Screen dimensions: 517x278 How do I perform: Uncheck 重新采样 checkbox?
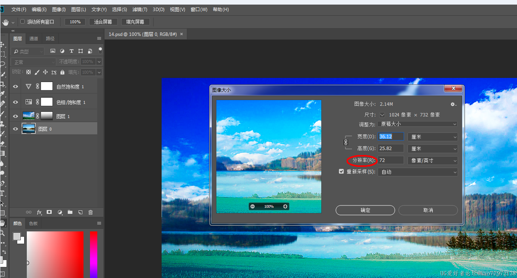click(x=341, y=172)
